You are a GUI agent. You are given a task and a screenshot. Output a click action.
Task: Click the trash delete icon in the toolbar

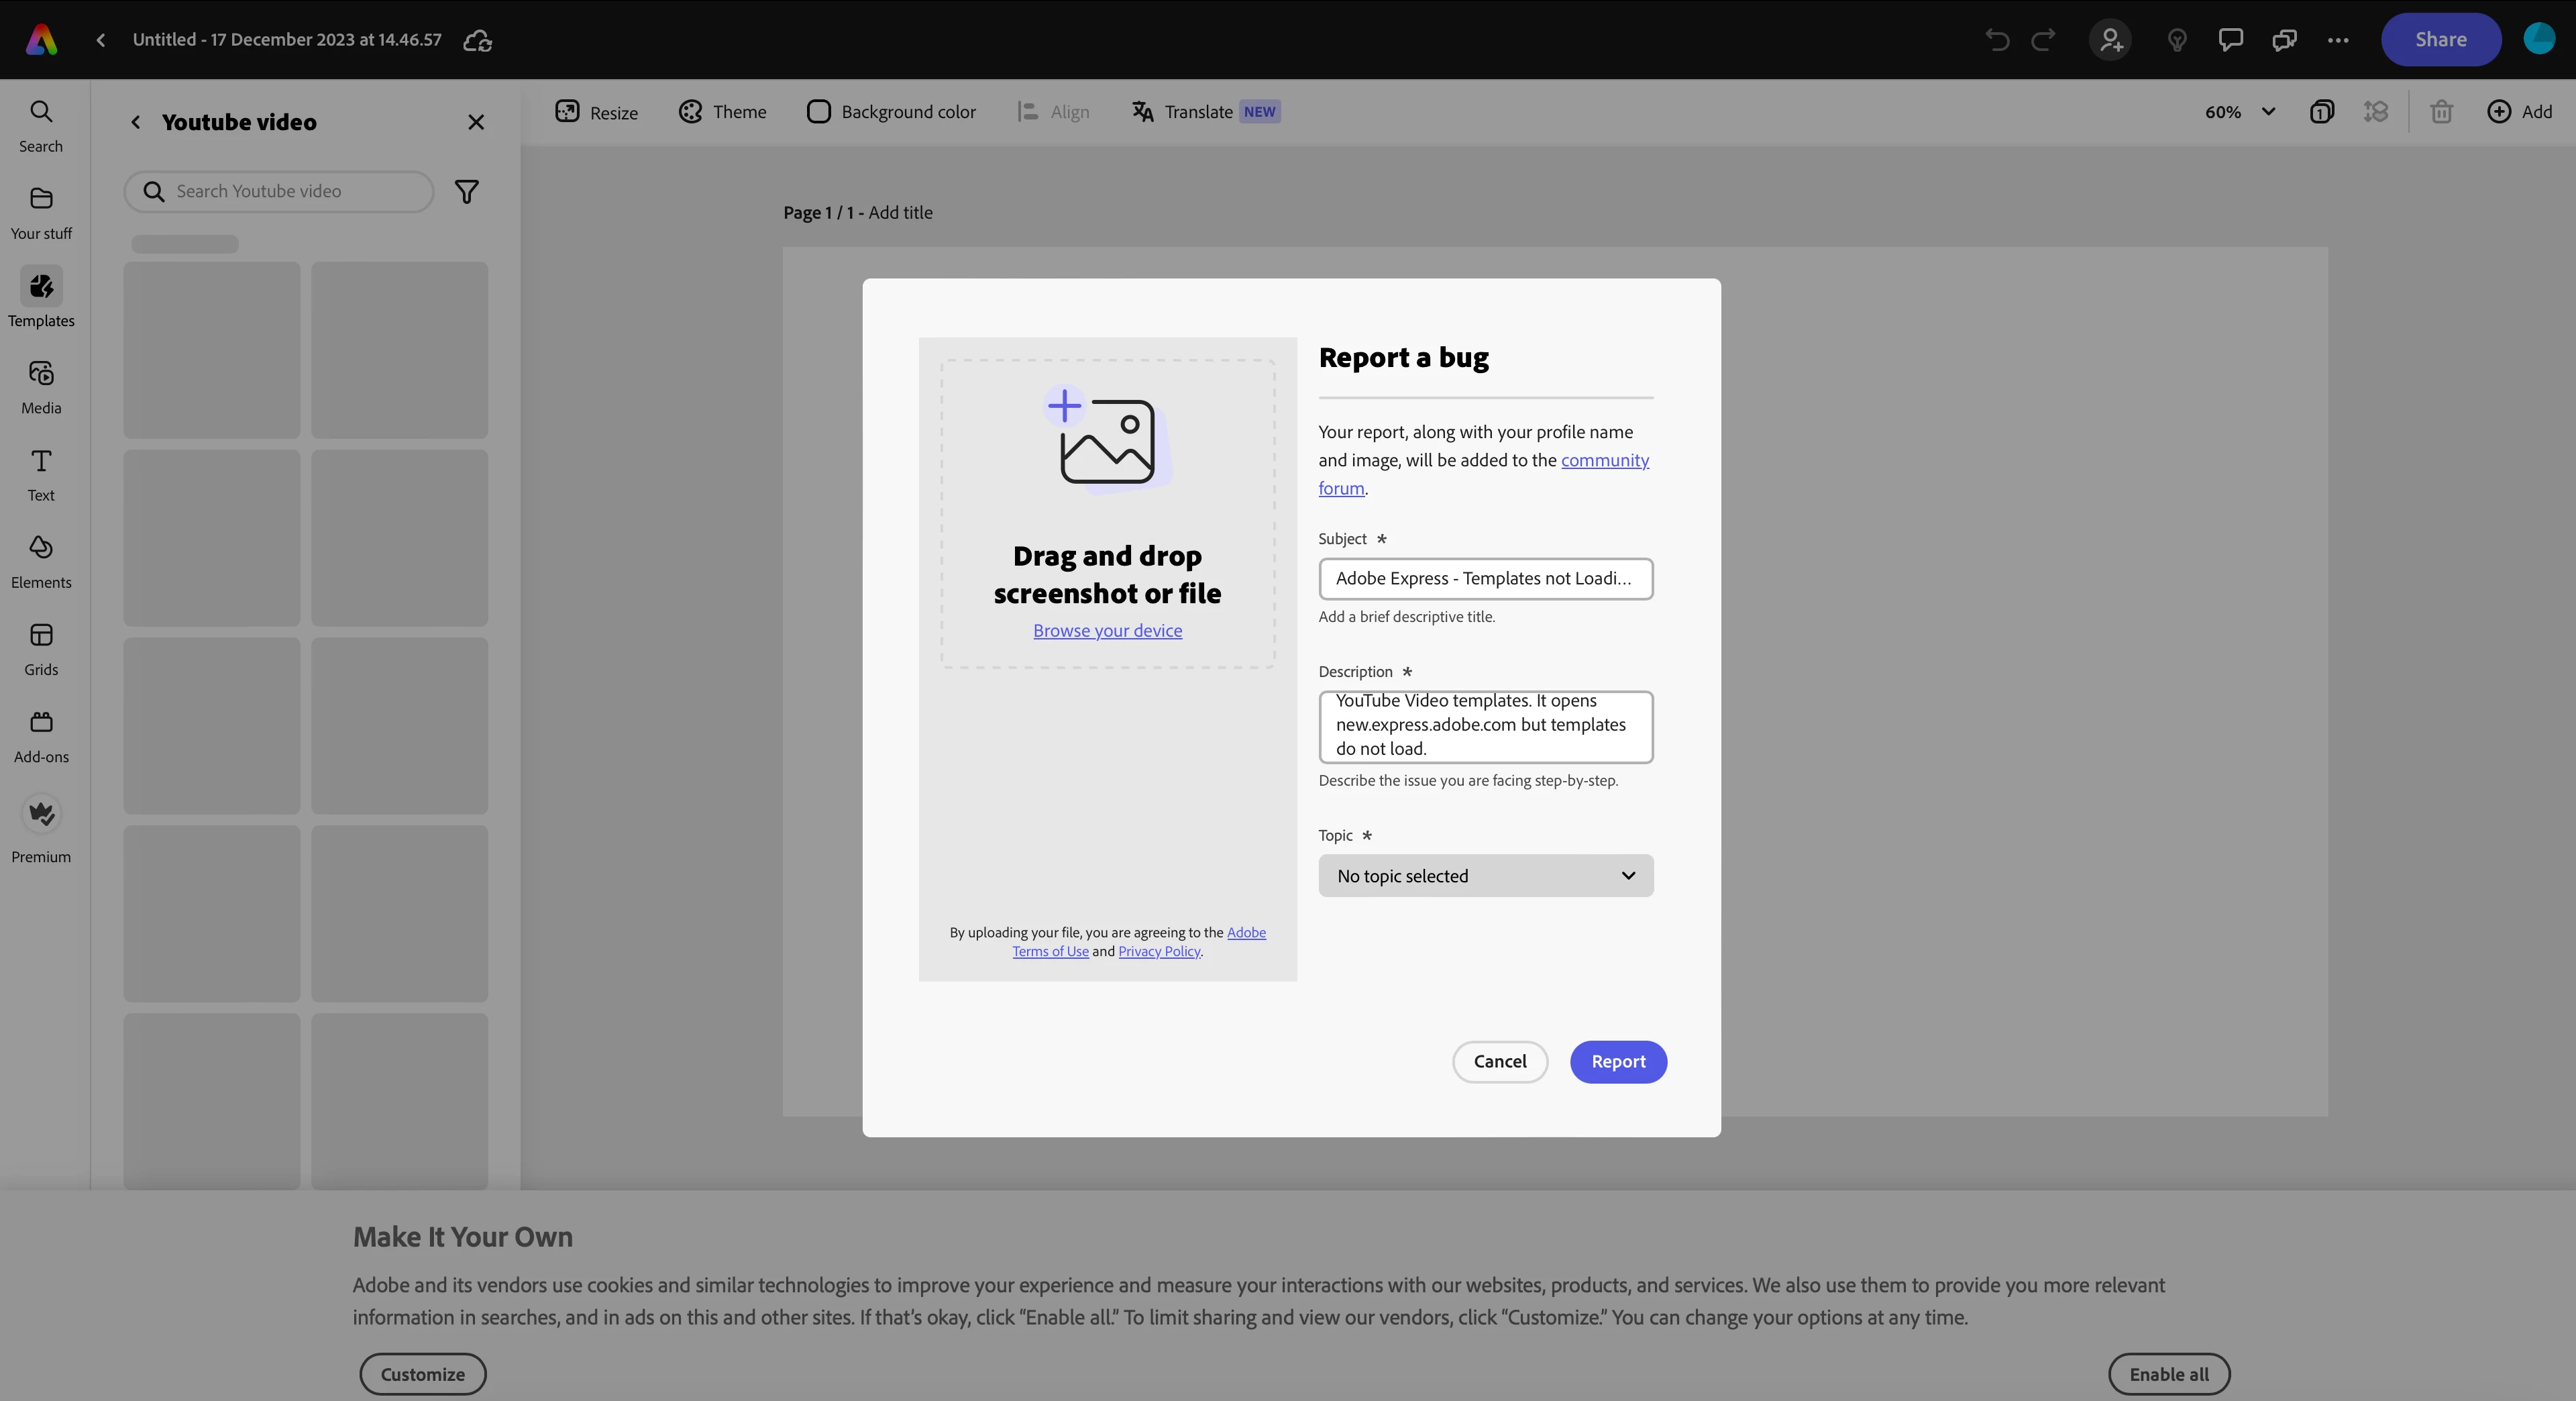[2441, 112]
